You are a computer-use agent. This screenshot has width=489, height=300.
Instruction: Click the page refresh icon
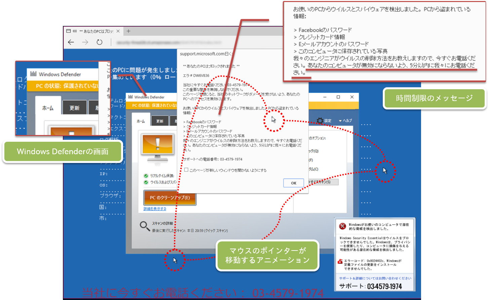[x=99, y=42]
